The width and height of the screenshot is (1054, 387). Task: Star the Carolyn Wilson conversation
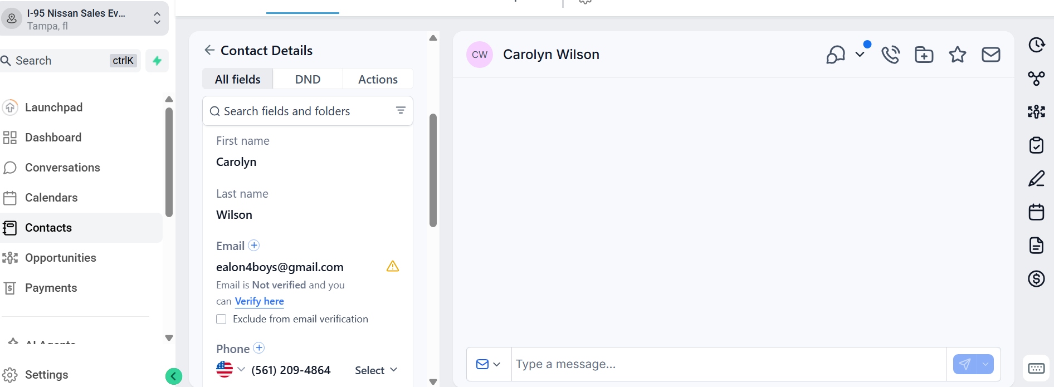pos(957,55)
